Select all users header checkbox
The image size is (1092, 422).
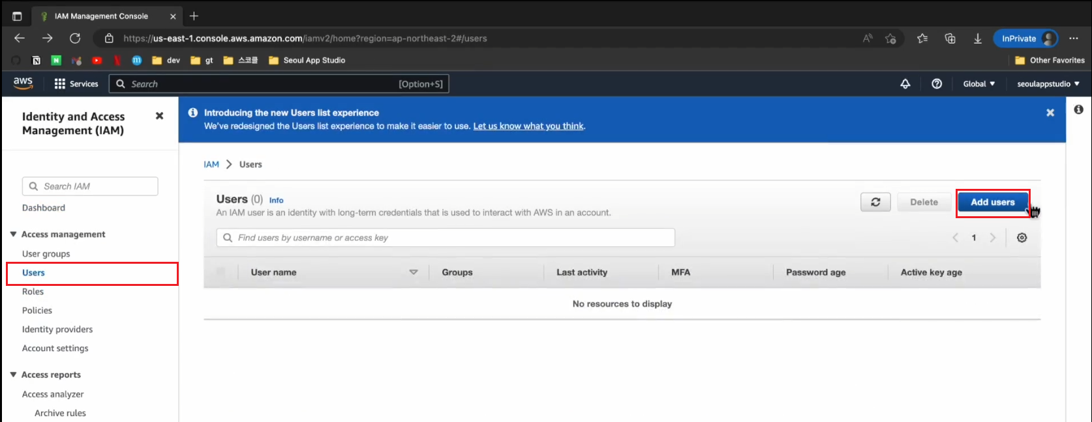[x=221, y=272]
